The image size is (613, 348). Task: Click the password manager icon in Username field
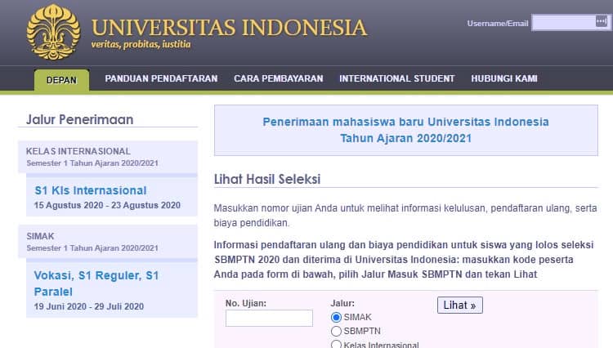602,21
